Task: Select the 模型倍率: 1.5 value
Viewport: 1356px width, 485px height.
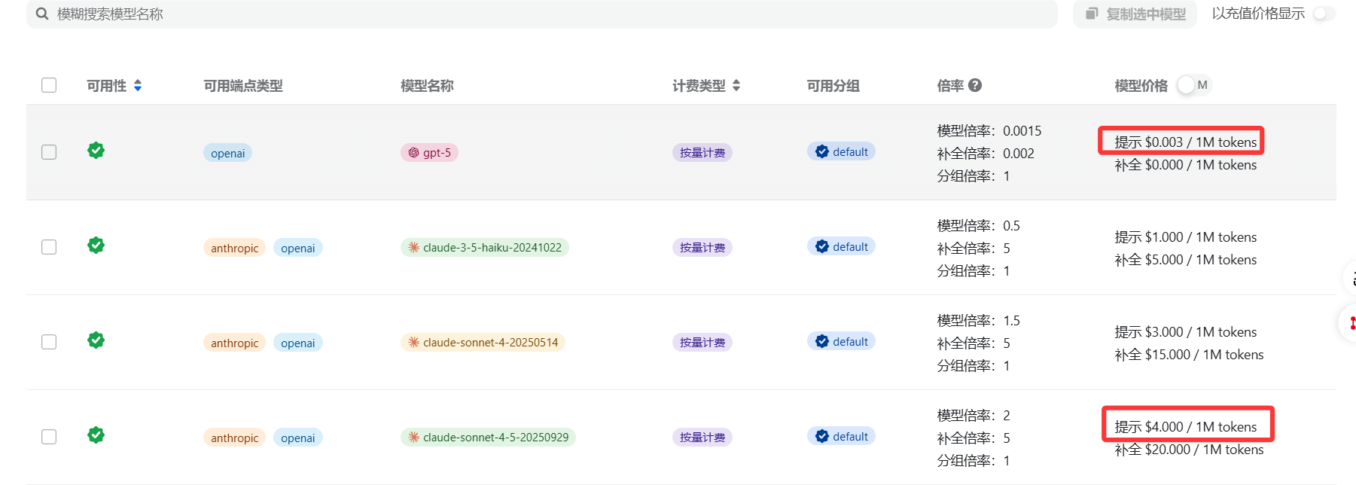Action: [x=979, y=321]
